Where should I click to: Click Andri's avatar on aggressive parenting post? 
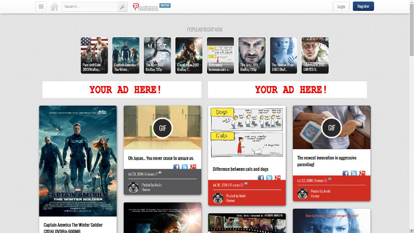(302, 194)
